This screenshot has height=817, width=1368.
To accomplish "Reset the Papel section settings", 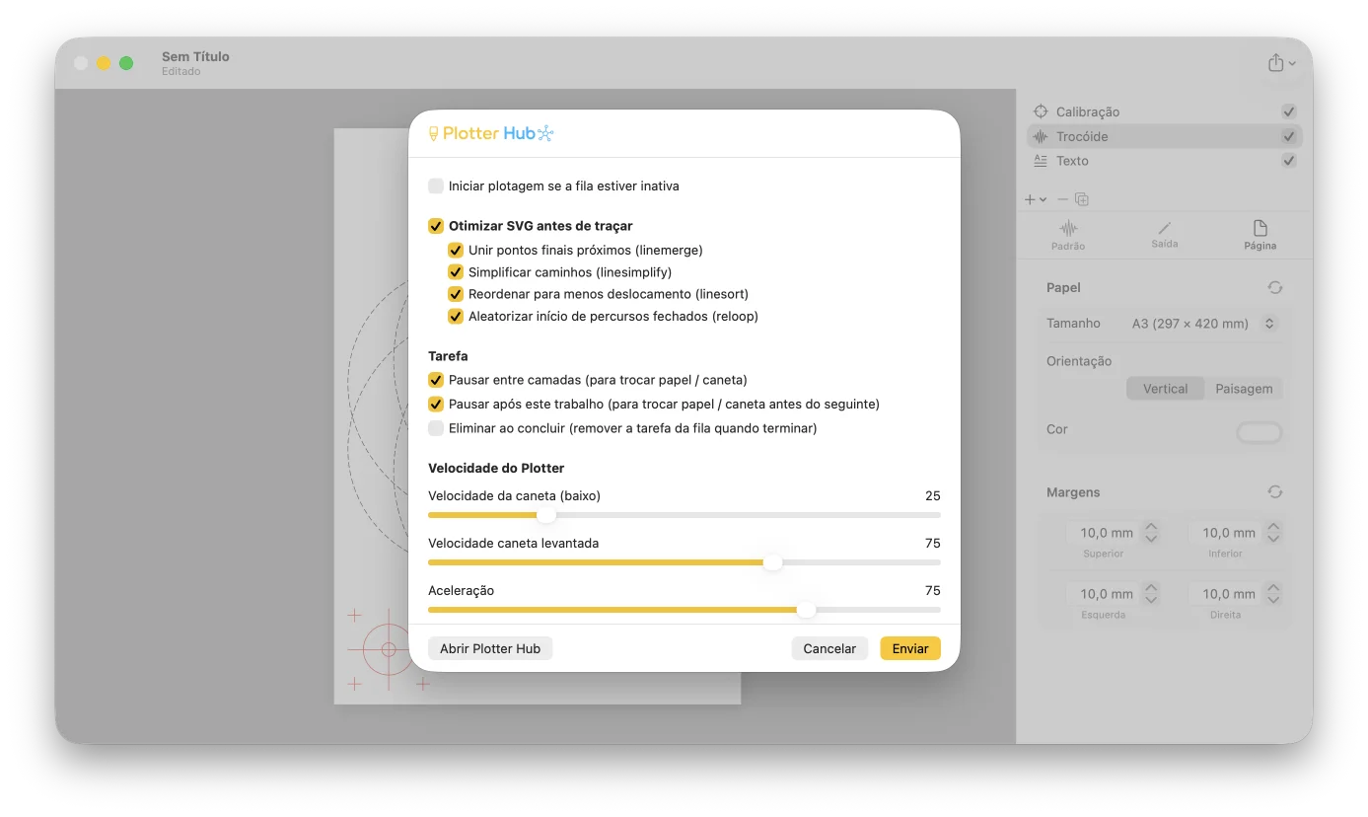I will click(1275, 288).
